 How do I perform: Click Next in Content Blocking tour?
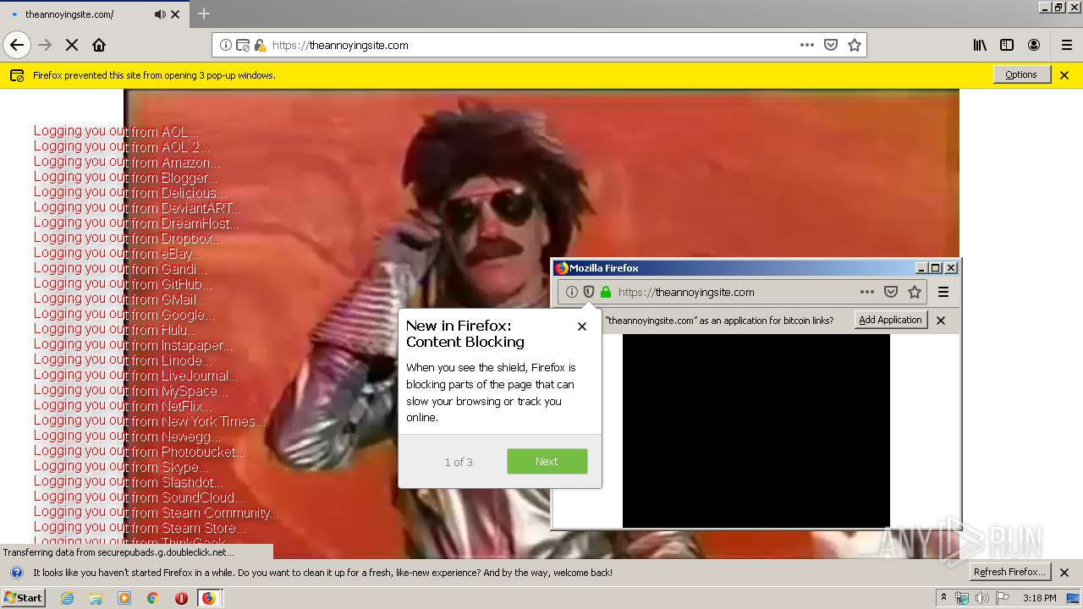pos(547,461)
